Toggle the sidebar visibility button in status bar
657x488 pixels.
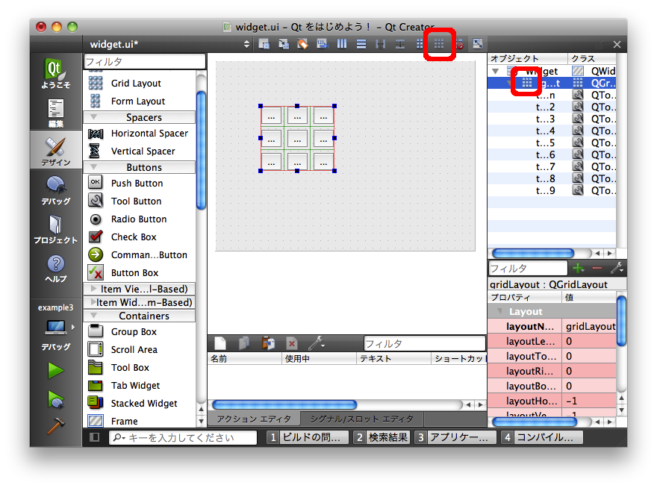point(95,437)
